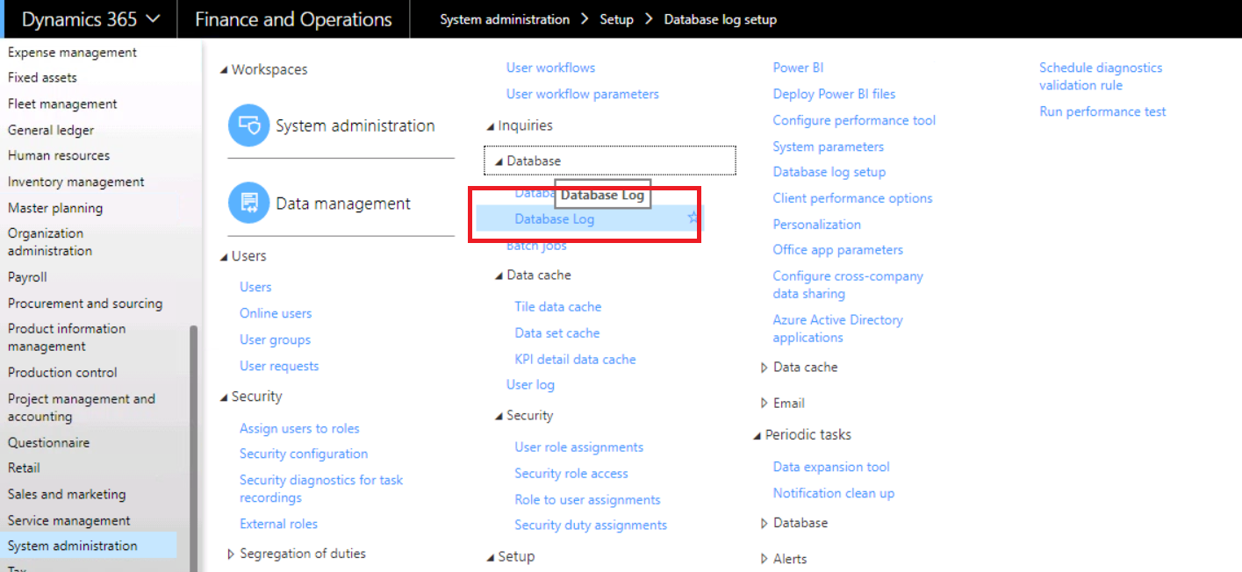Open Setup from the breadcrumb

(616, 18)
